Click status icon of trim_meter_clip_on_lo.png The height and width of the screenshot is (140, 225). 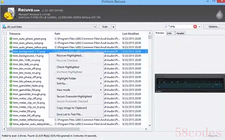tap(11, 107)
